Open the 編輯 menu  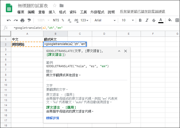pyautogui.click(x=31, y=12)
